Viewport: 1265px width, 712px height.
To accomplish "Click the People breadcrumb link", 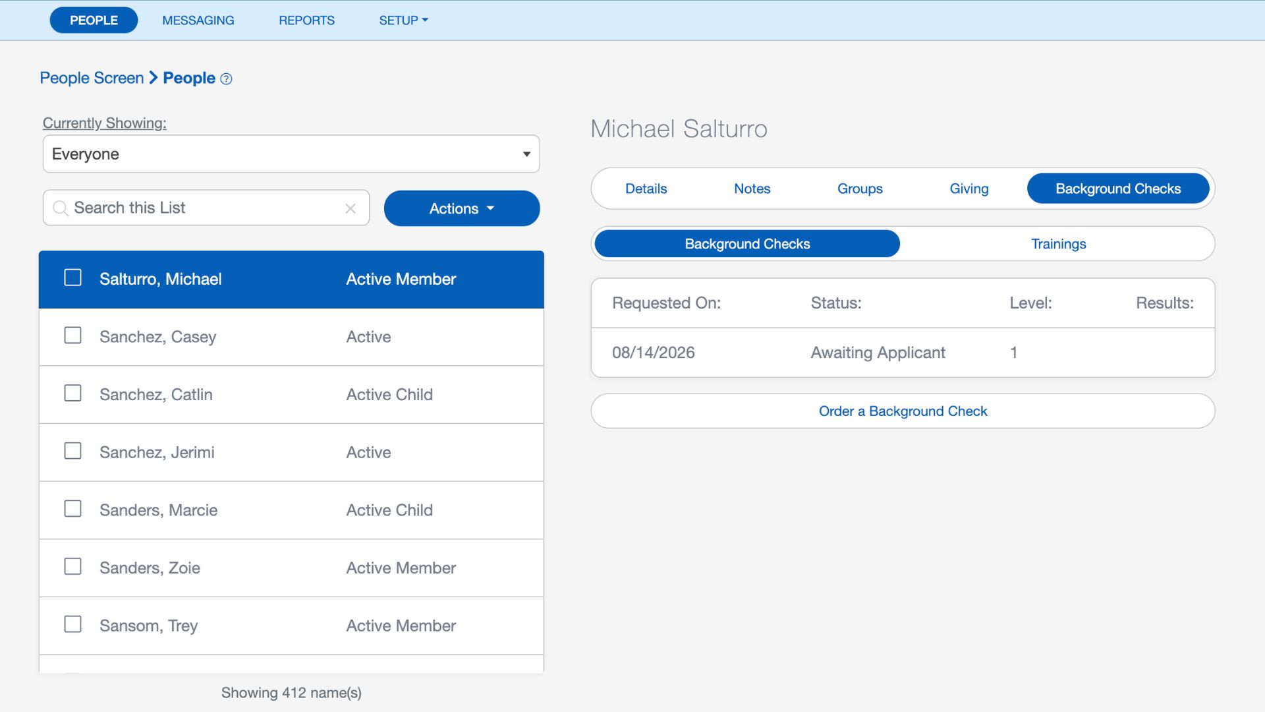I will [189, 78].
